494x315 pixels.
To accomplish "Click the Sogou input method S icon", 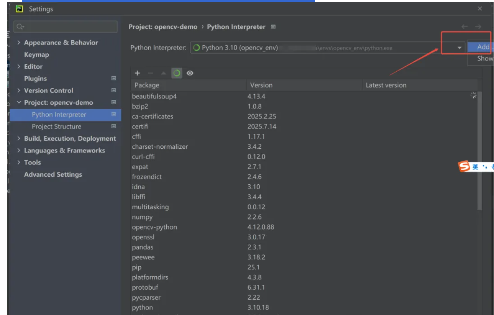I will point(464,167).
